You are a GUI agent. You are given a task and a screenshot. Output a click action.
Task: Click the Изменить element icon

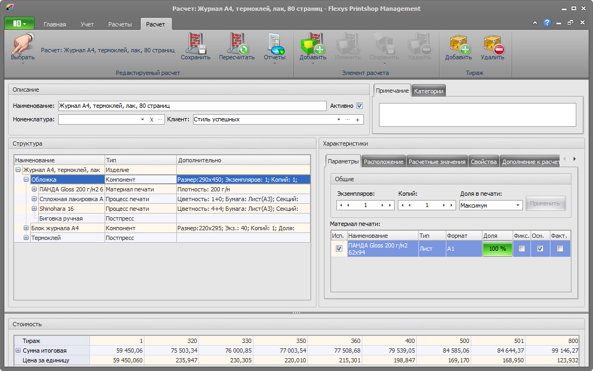coord(348,44)
